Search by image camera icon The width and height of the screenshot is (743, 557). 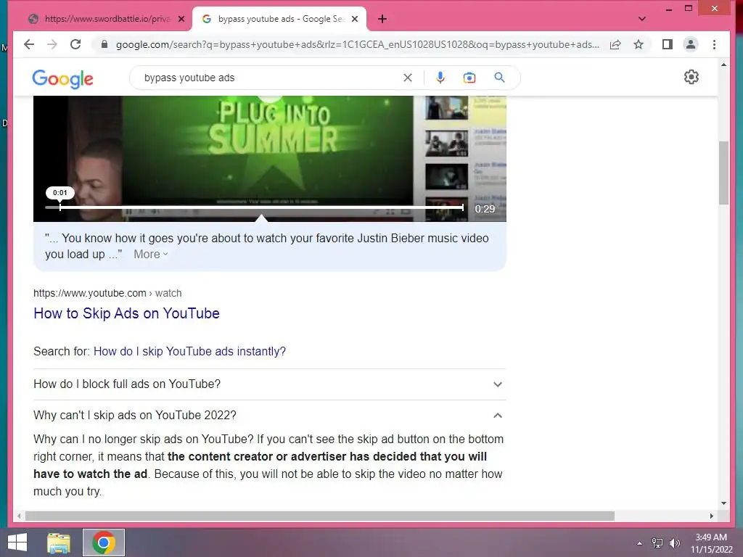pos(469,78)
